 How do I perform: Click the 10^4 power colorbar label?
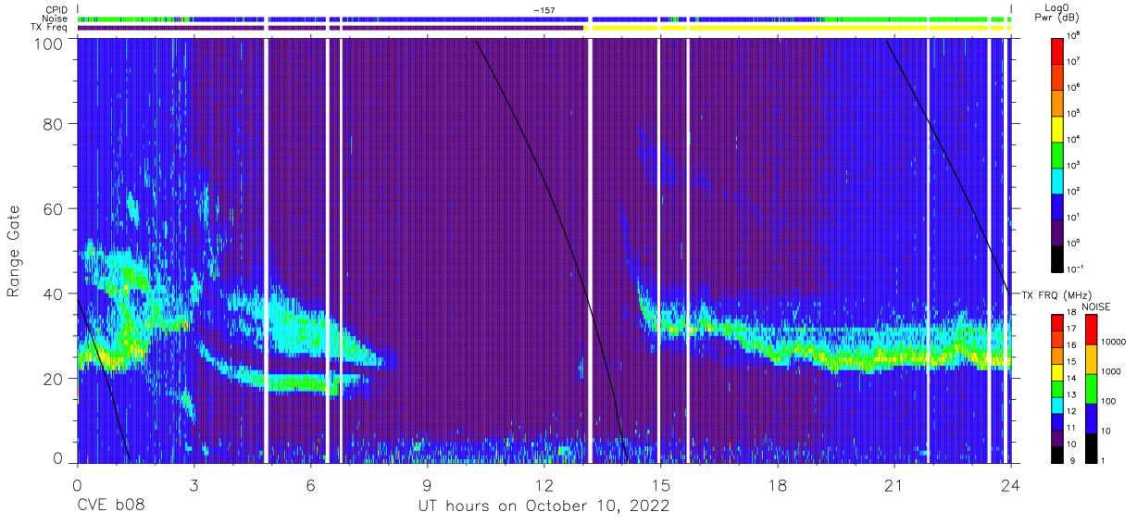point(1073,139)
